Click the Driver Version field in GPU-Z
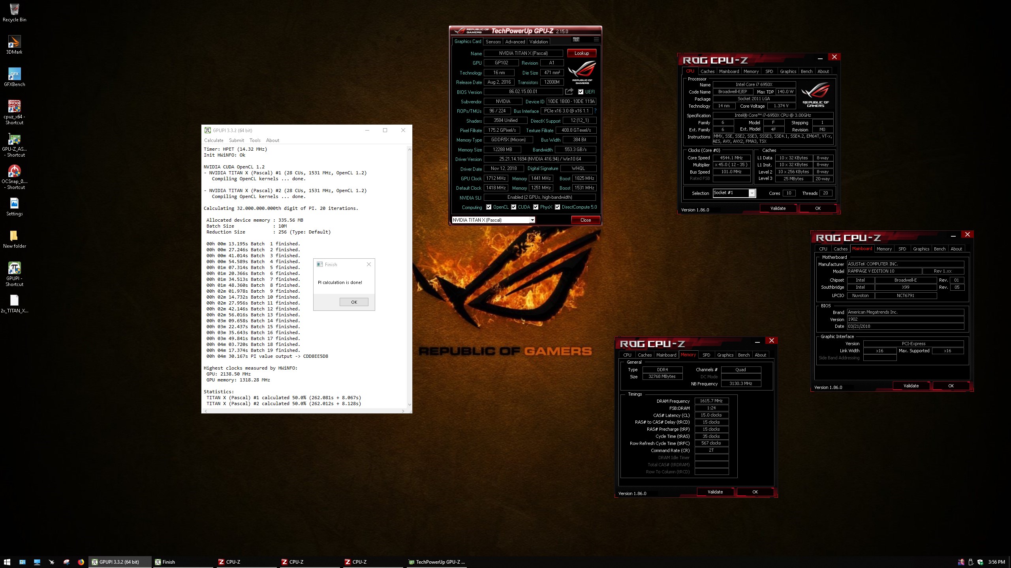Viewport: 1011px width, 568px height. click(x=540, y=159)
